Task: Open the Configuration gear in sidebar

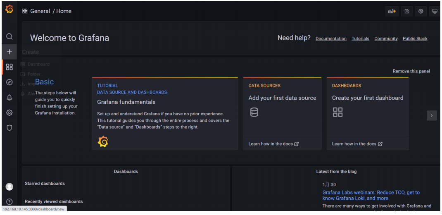Action: [x=10, y=113]
